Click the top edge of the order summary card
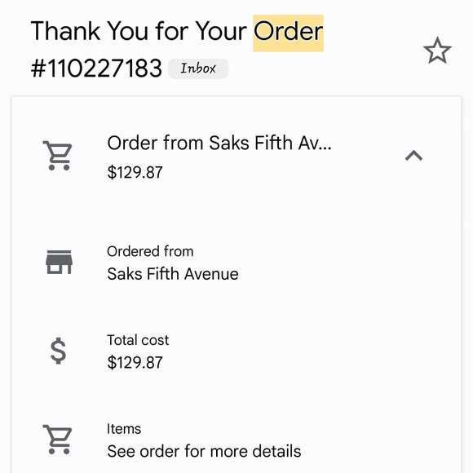Viewport: 473px width, 473px height. (236, 97)
